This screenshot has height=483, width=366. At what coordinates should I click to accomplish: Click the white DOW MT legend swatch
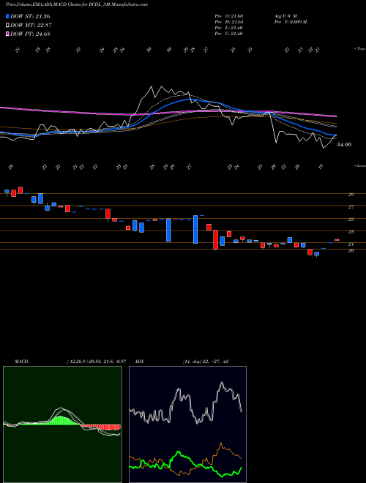(x=7, y=26)
